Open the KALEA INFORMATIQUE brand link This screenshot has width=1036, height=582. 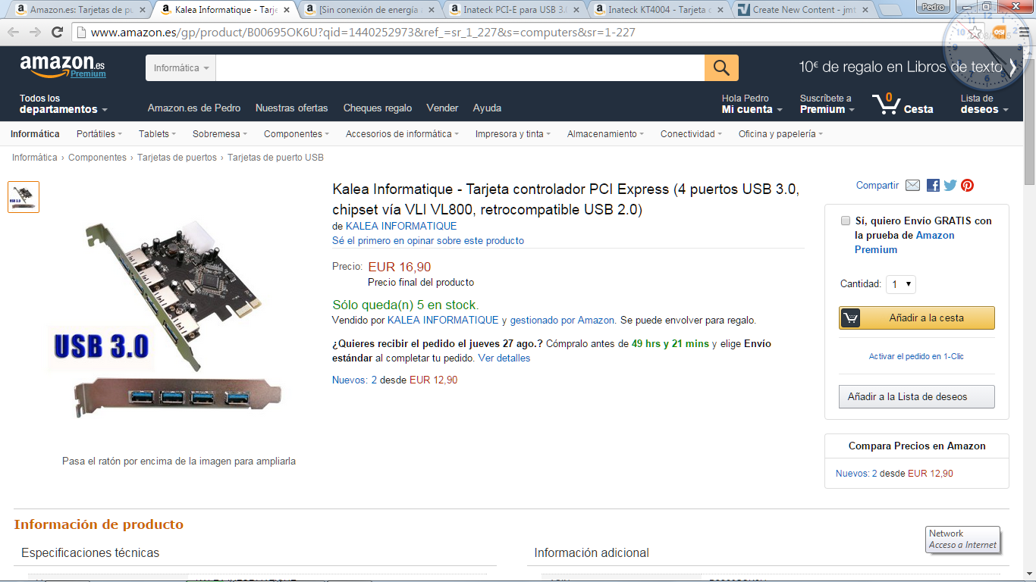[x=401, y=226]
